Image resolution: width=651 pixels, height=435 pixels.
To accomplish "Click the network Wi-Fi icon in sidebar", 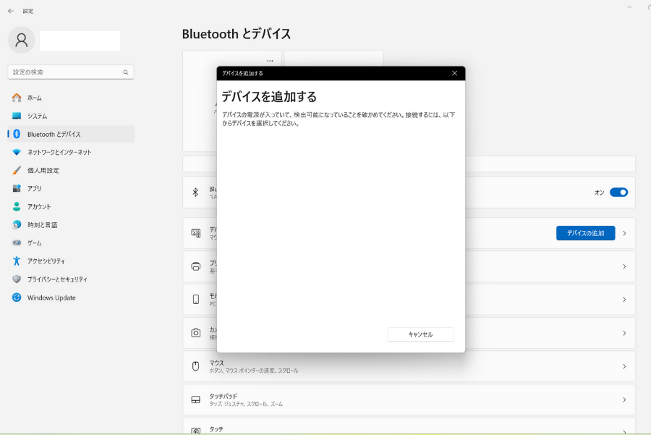I will pos(17,152).
